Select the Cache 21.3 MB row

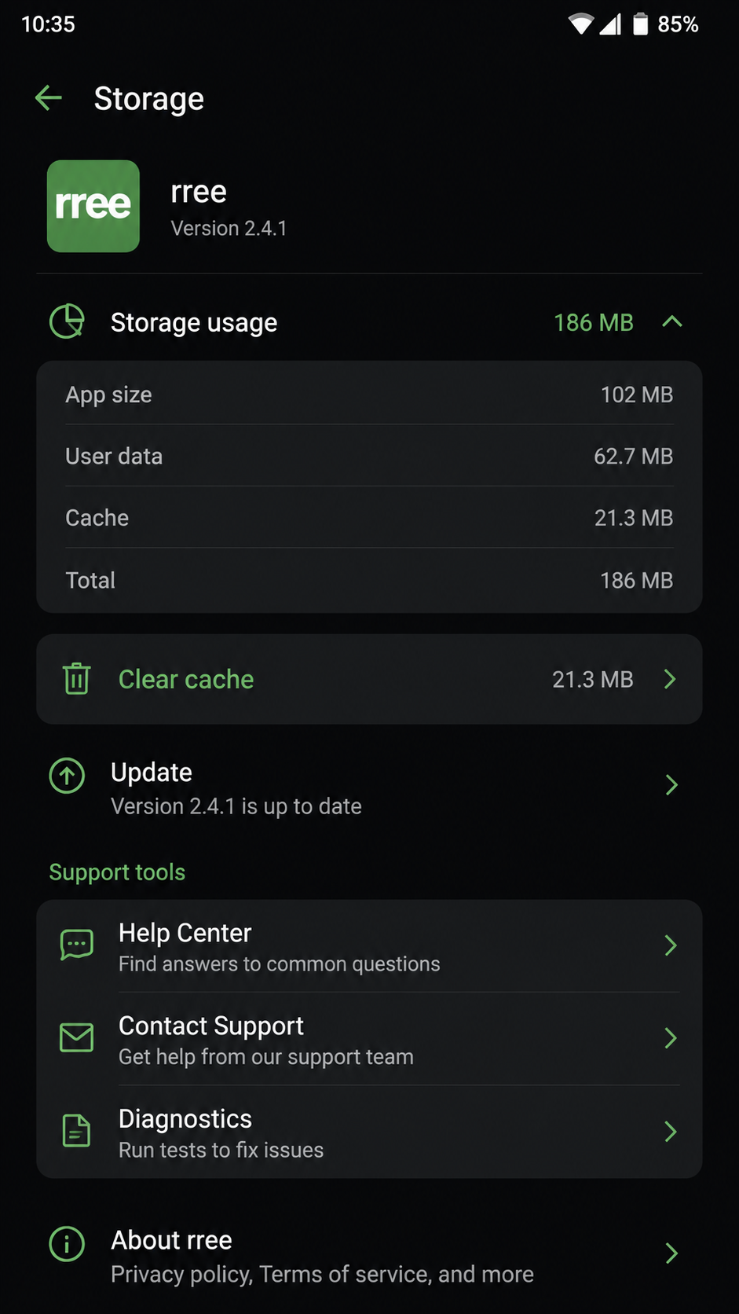[369, 518]
